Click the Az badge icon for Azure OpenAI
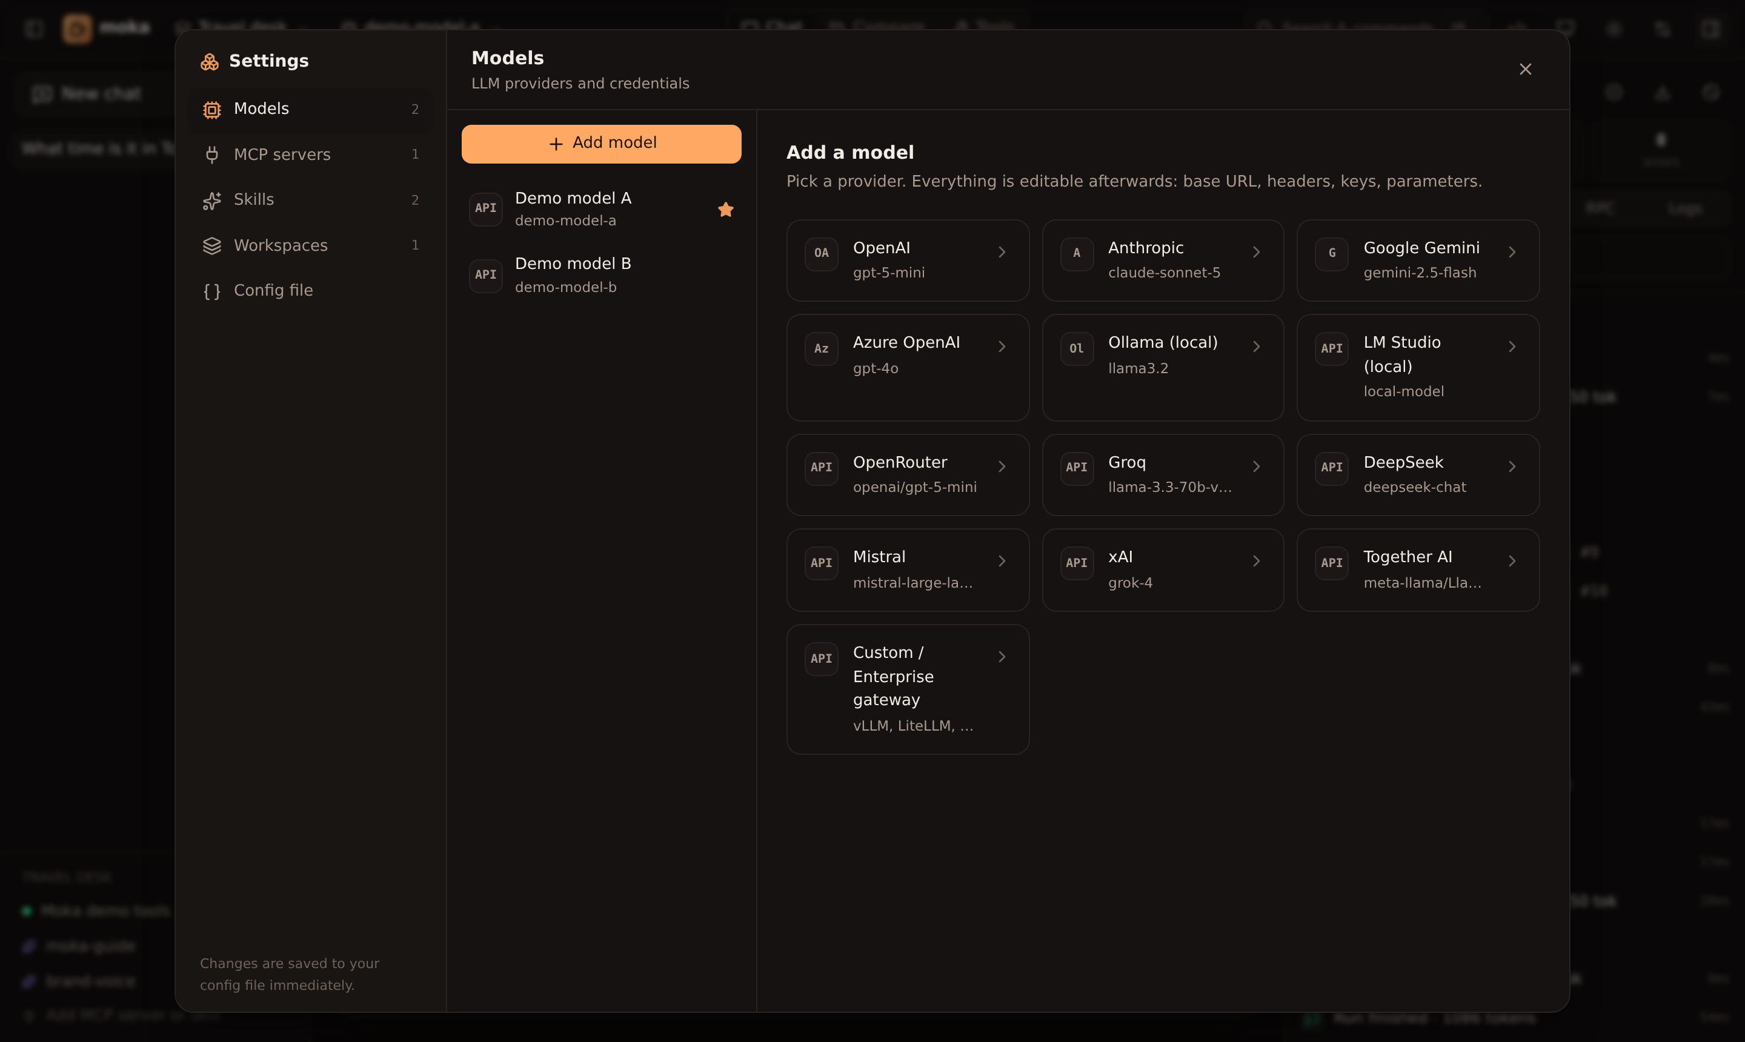The image size is (1745, 1042). click(821, 349)
